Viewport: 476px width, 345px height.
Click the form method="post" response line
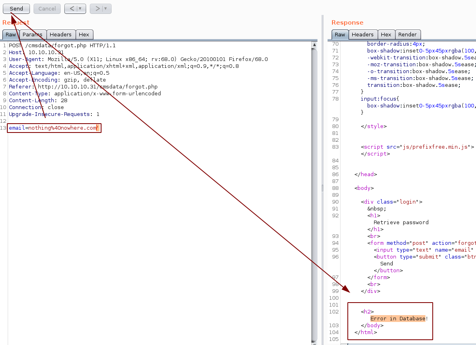coord(421,243)
